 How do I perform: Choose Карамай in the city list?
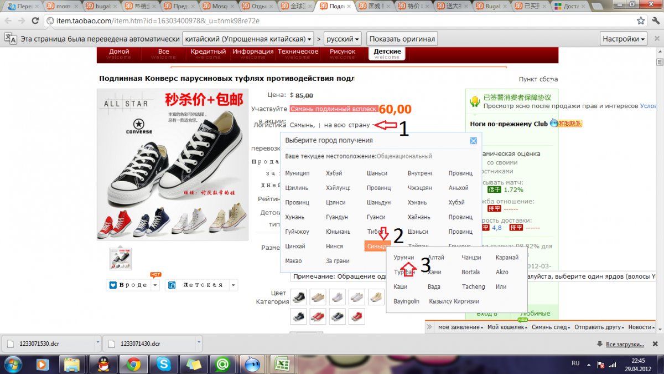507,258
